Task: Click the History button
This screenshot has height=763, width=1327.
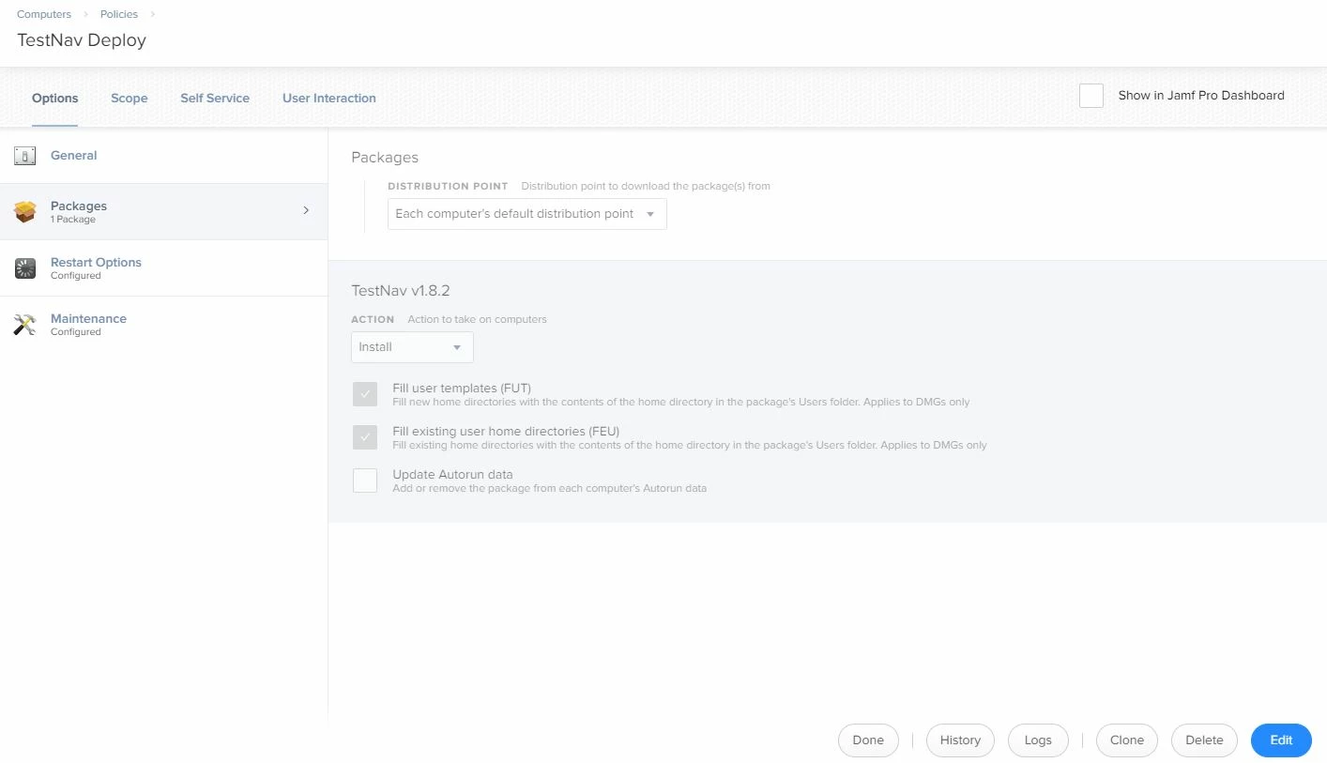Action: click(960, 740)
